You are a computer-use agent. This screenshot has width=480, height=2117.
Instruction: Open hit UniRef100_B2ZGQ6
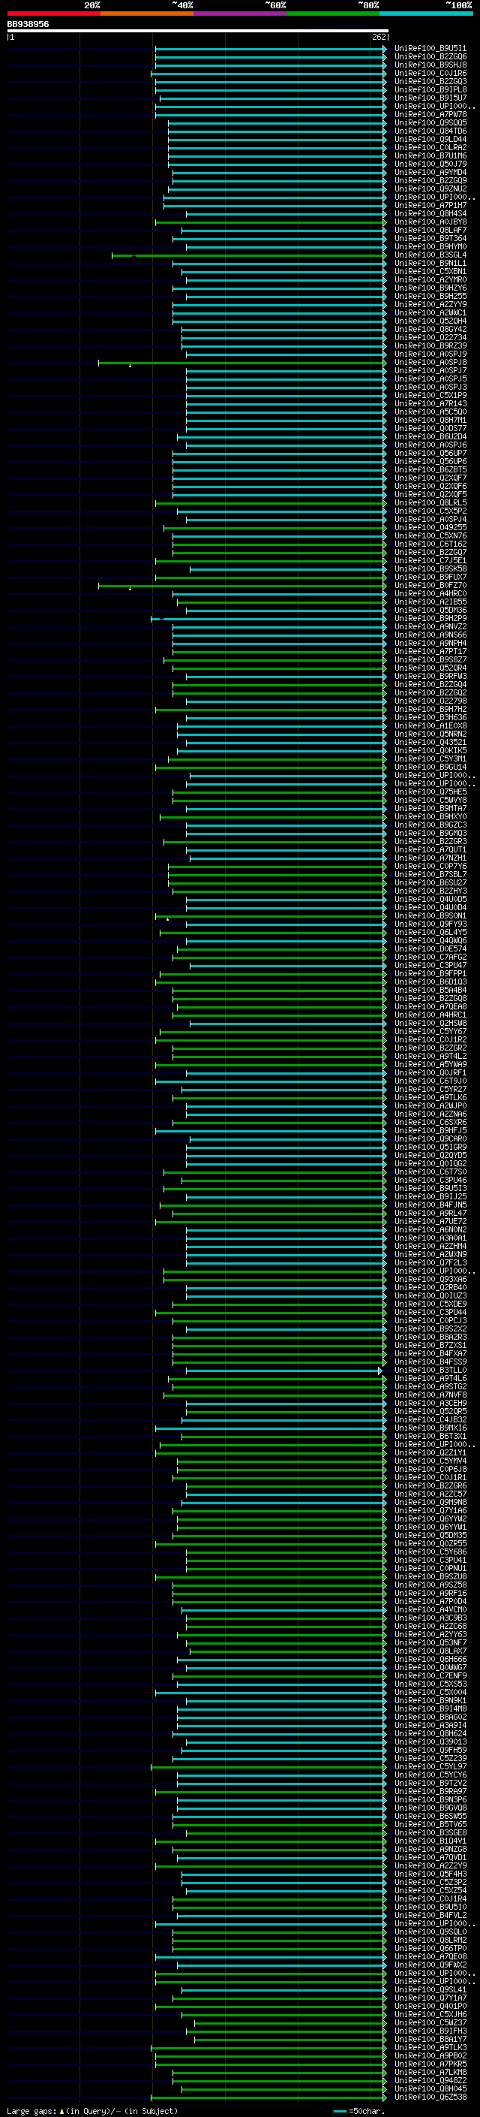pos(430,57)
